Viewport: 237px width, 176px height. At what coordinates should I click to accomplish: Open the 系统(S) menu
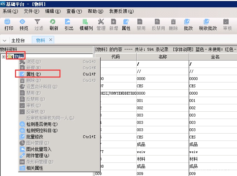point(10,11)
